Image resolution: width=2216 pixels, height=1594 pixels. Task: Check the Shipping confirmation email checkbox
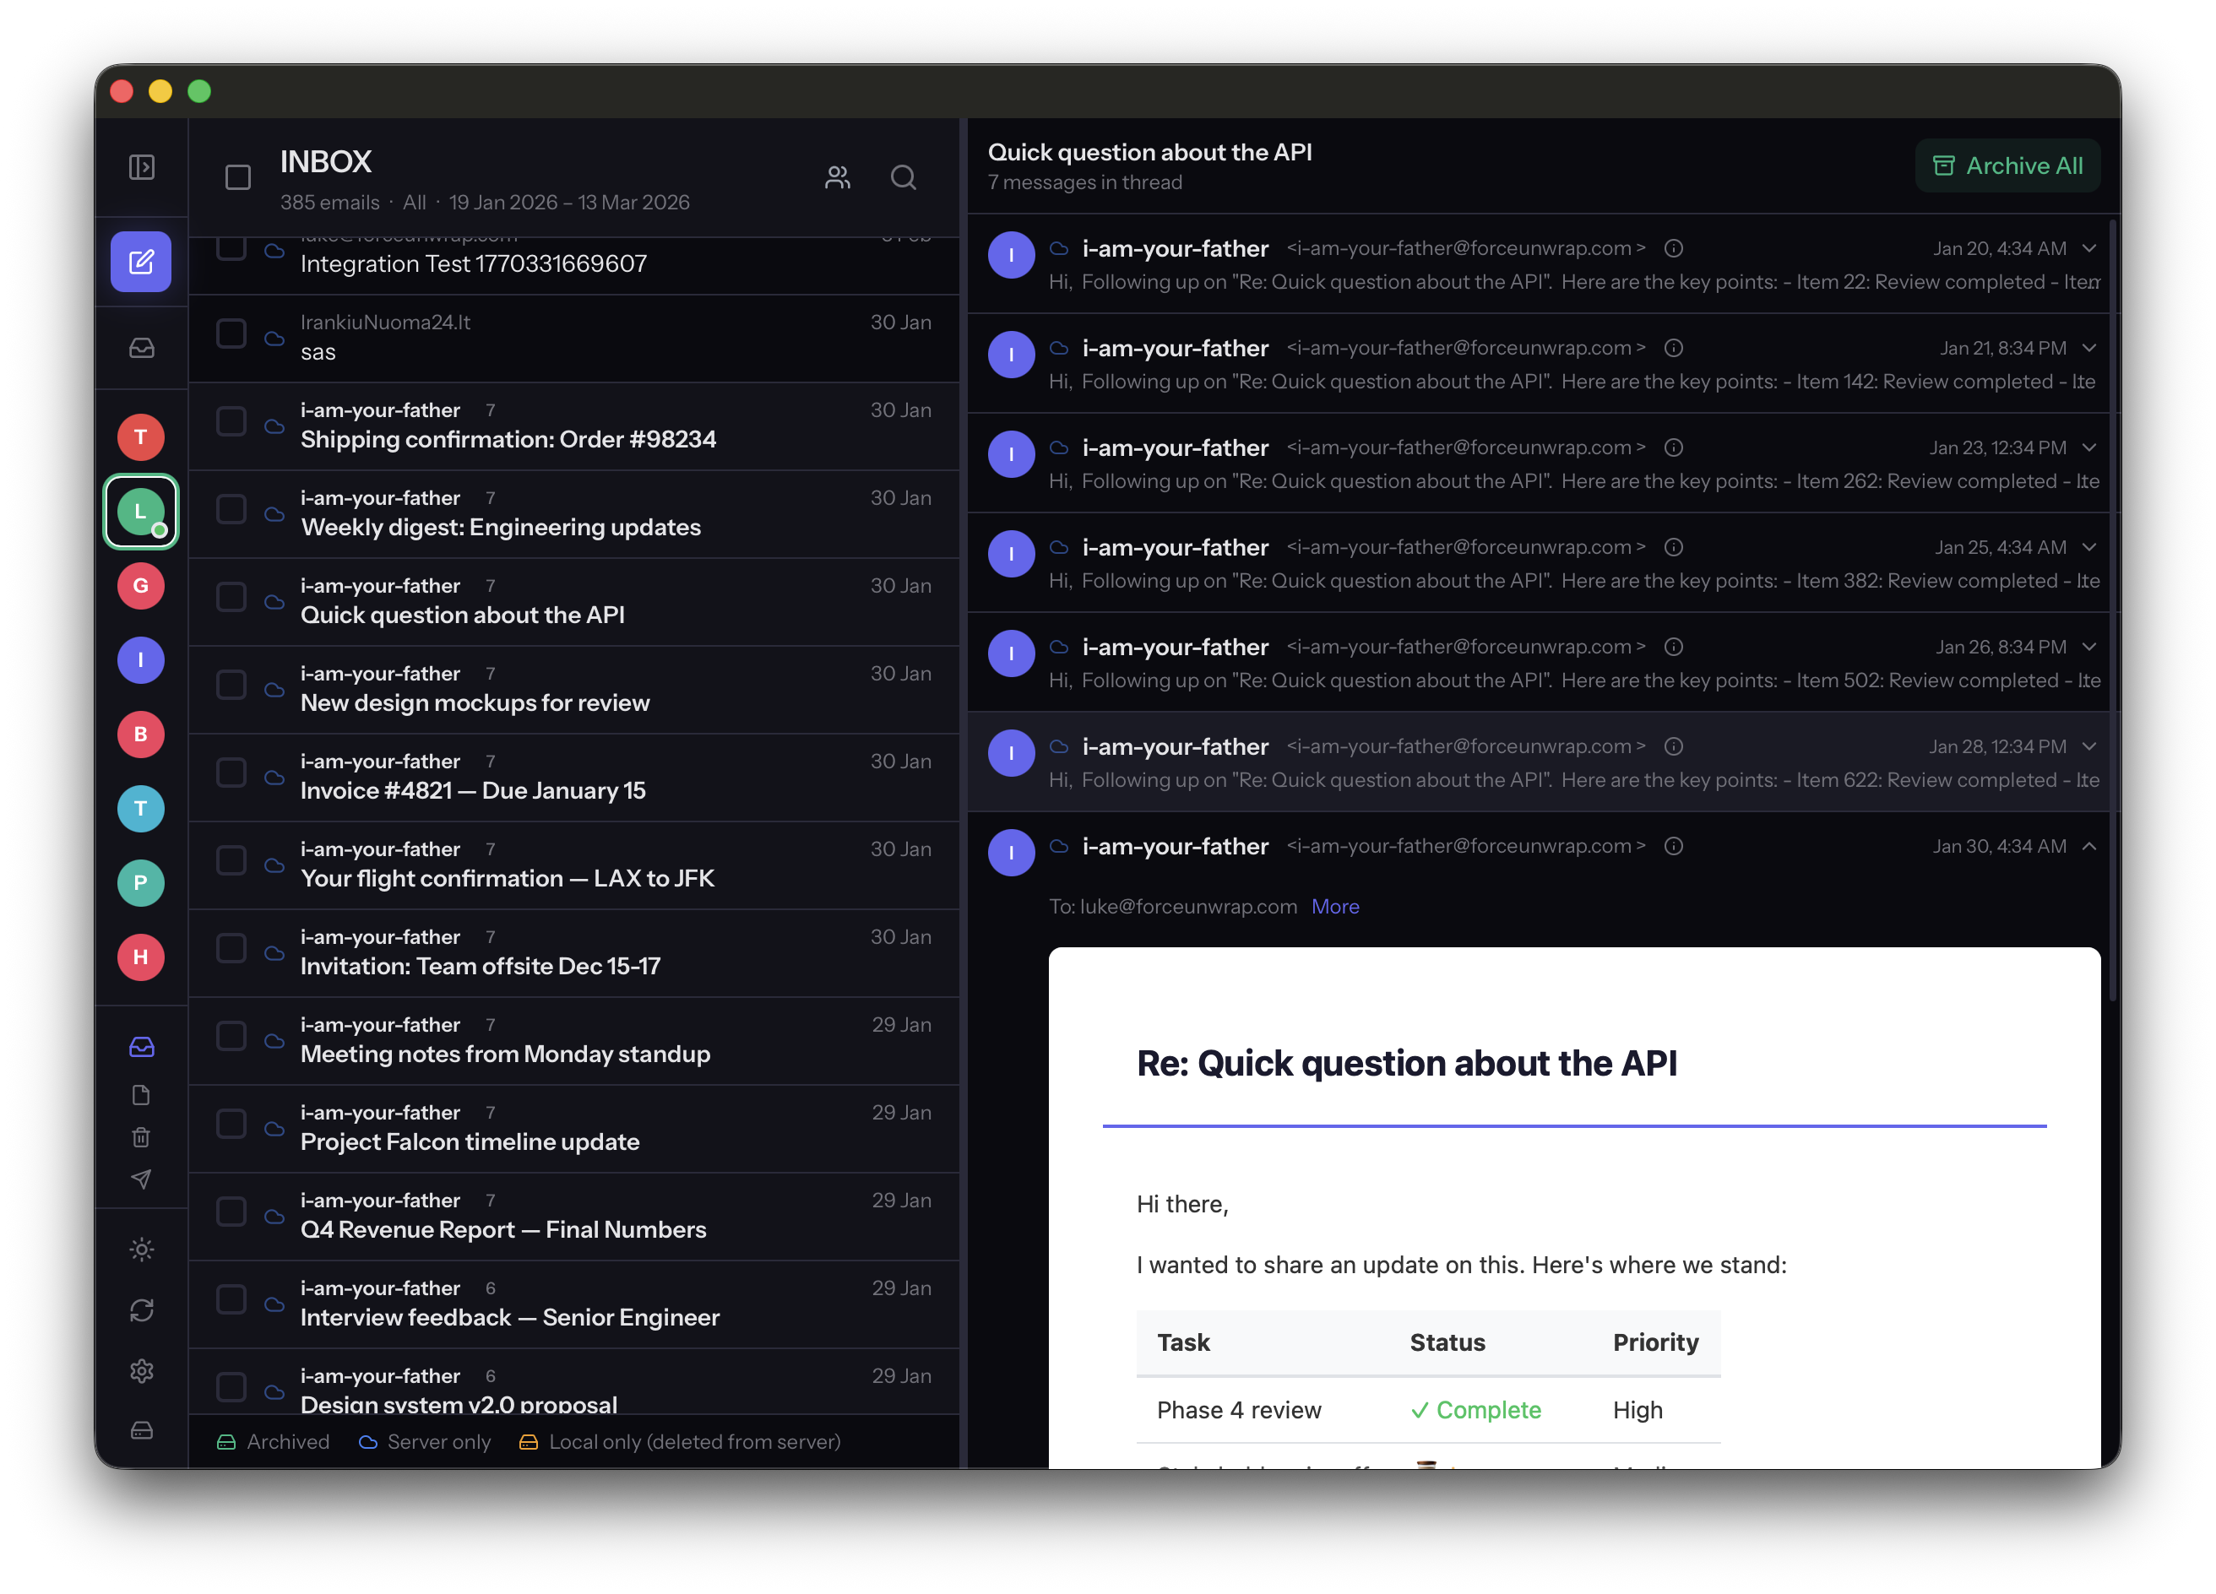[x=231, y=421]
